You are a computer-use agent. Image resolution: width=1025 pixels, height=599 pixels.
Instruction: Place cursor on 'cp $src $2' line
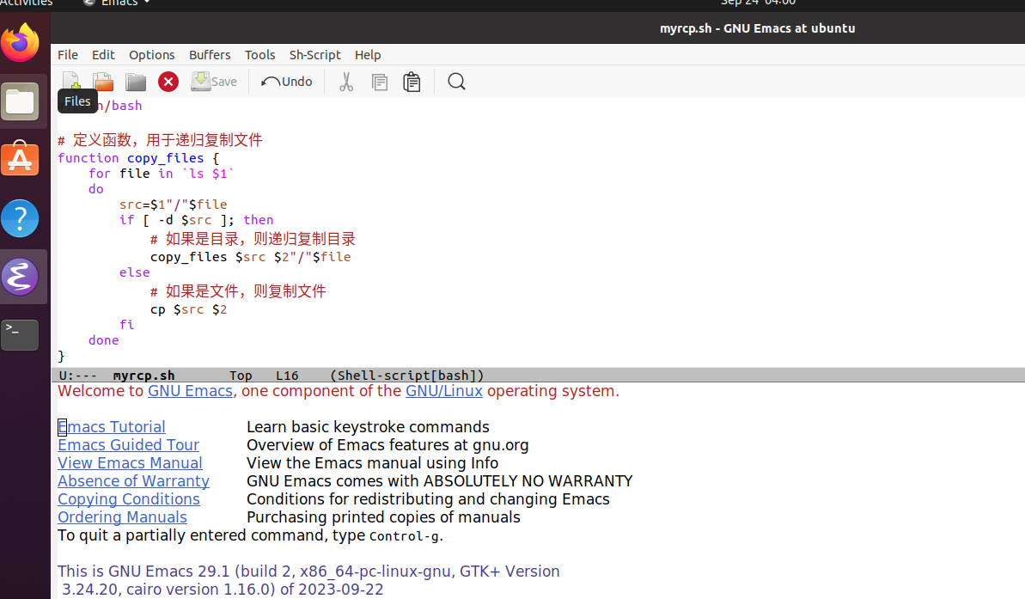click(188, 309)
